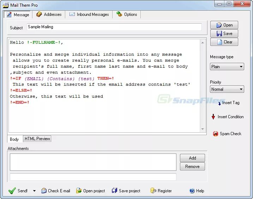
Task: Click the Attachments list box
Action: 93,162
